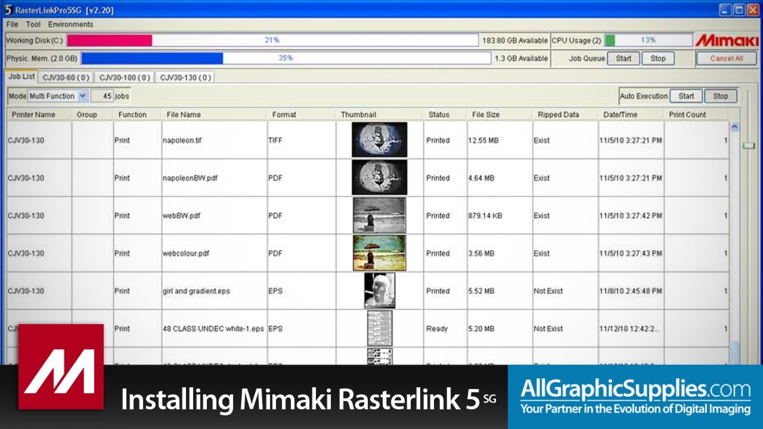Click the 11/8/10 2:45:48 PM date cell
This screenshot has height=429, width=763.
pyautogui.click(x=631, y=291)
